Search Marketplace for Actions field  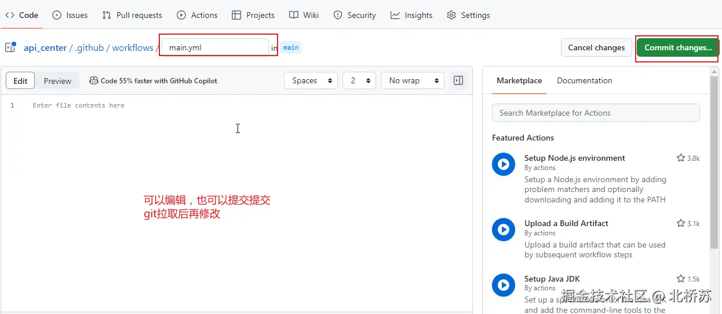click(596, 113)
